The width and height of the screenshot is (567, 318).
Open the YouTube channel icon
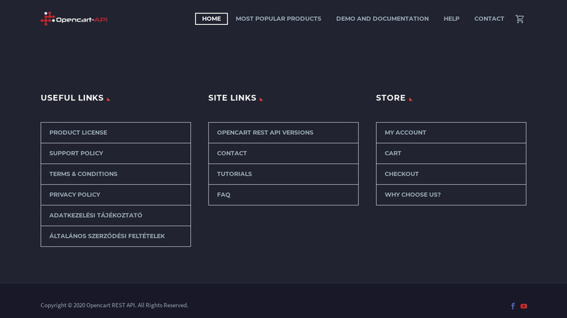[524, 306]
